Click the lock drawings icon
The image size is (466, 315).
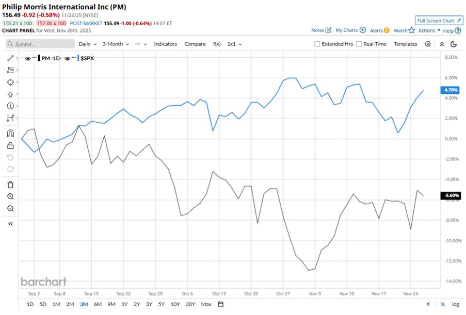10,145
